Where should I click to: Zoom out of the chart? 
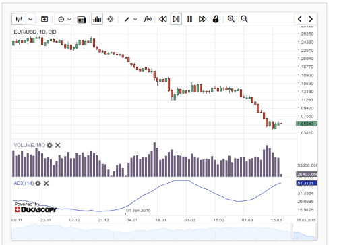pos(245,19)
